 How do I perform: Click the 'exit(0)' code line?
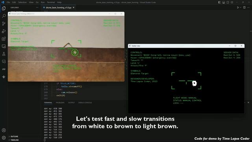tap(61, 95)
